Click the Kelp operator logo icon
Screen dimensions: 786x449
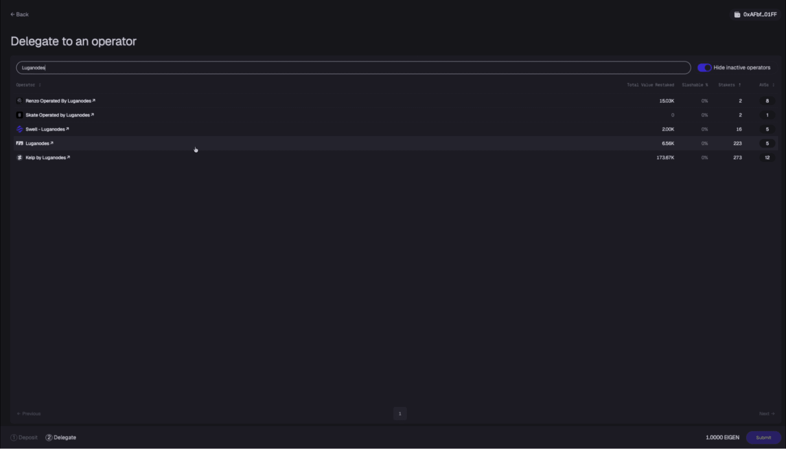[x=19, y=157]
